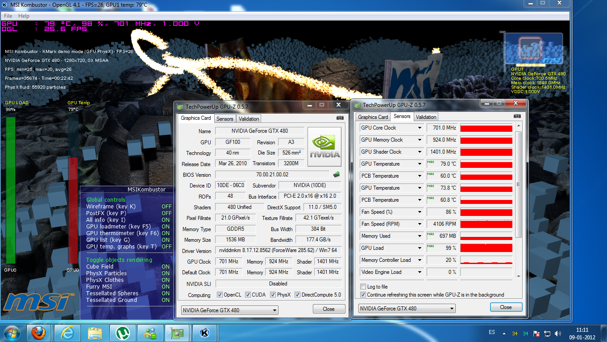This screenshot has width=607, height=342.
Task: Click the camera screenshot icon in GPU-Z Graphics Card window
Action: 340,118
